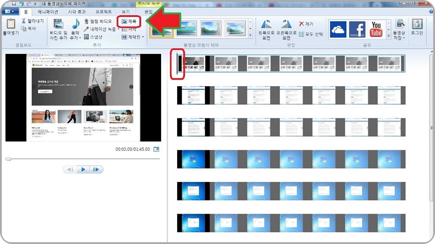This screenshot has width=435, height=244.
Task: Play the preview video
Action: pyautogui.click(x=83, y=170)
